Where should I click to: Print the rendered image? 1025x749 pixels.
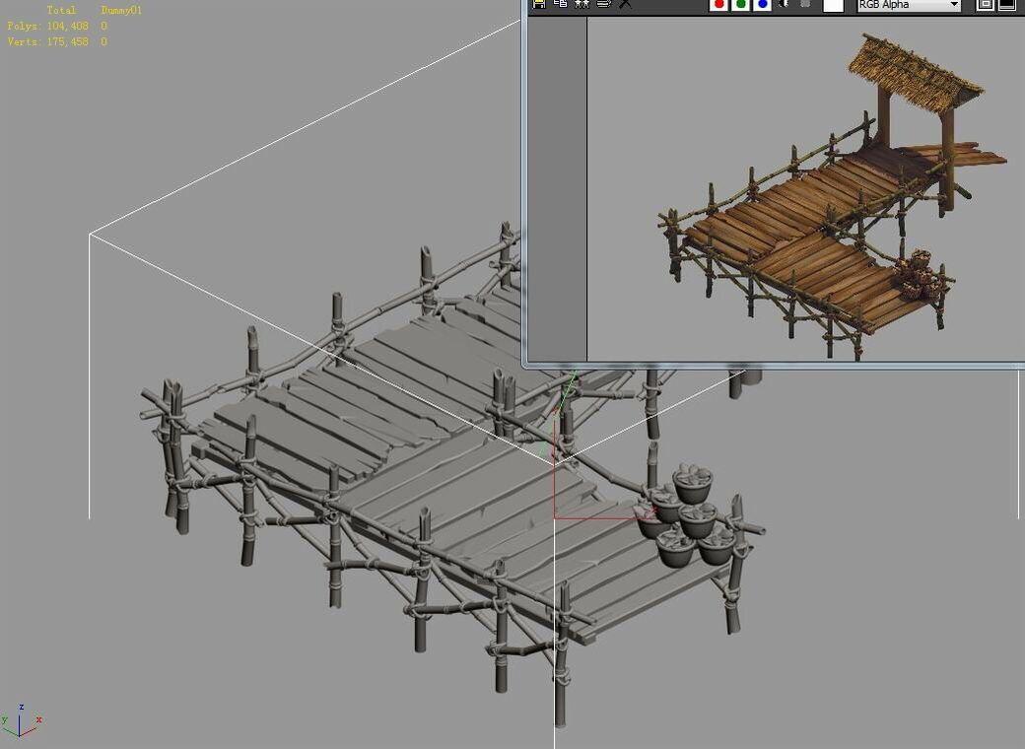tap(605, 5)
